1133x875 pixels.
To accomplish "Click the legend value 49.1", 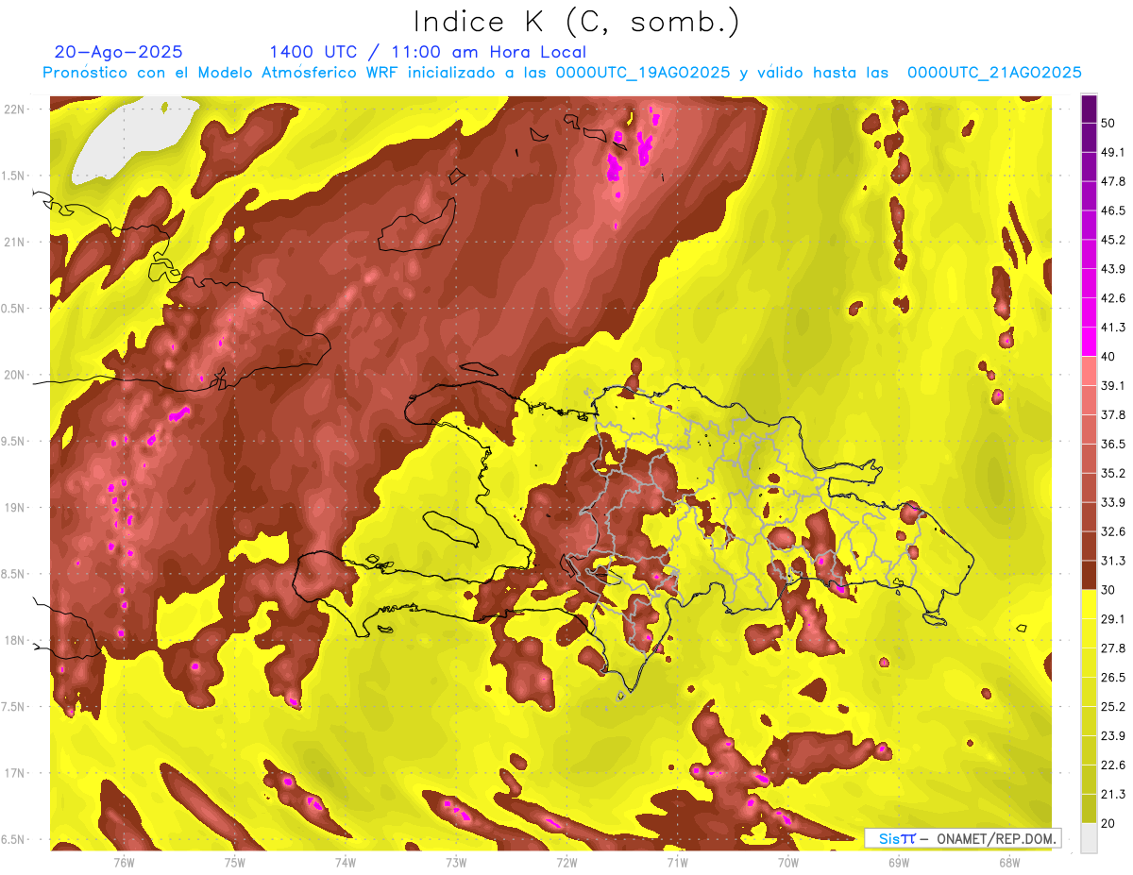I will coord(1113,152).
